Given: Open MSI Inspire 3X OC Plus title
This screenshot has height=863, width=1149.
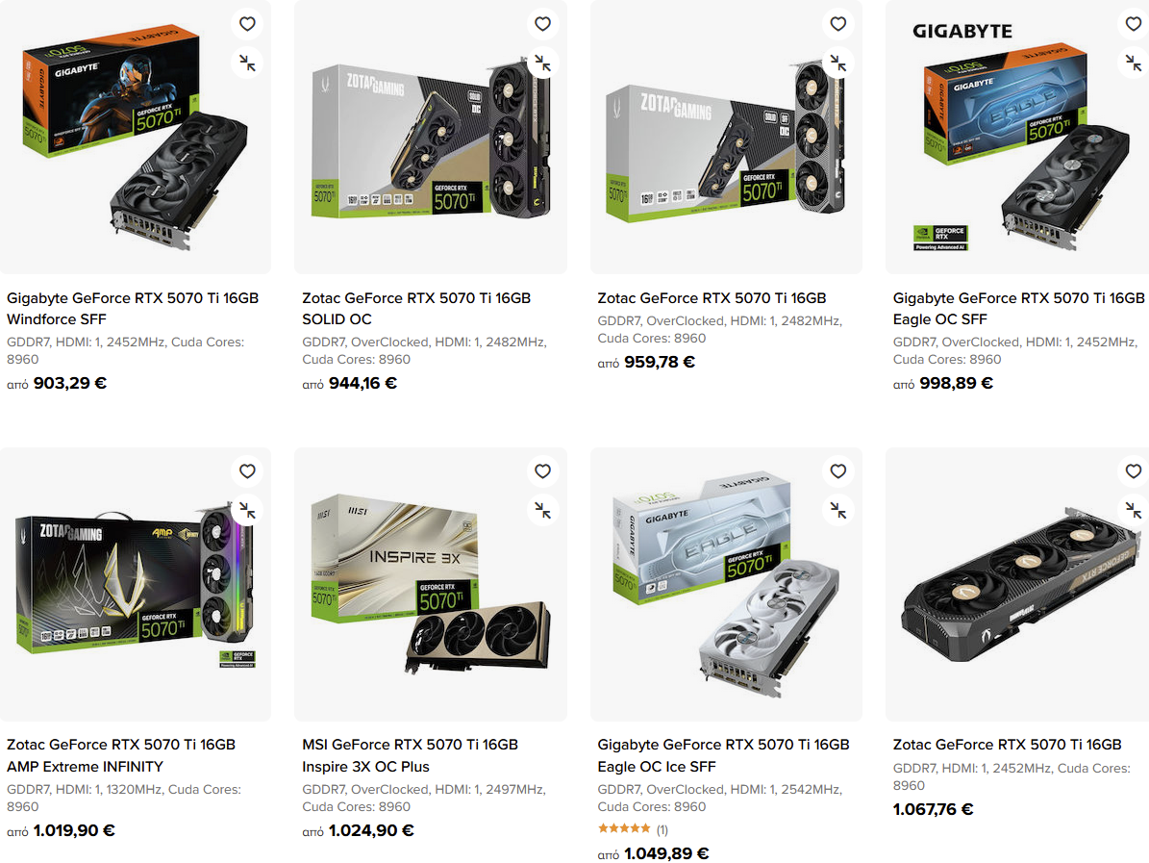Looking at the screenshot, I should click(410, 755).
